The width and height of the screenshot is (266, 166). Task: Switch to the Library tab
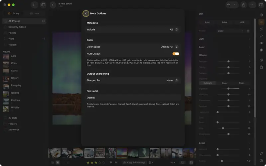[x=14, y=13]
